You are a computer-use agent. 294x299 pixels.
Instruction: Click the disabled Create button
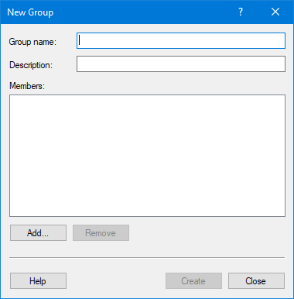point(193,281)
